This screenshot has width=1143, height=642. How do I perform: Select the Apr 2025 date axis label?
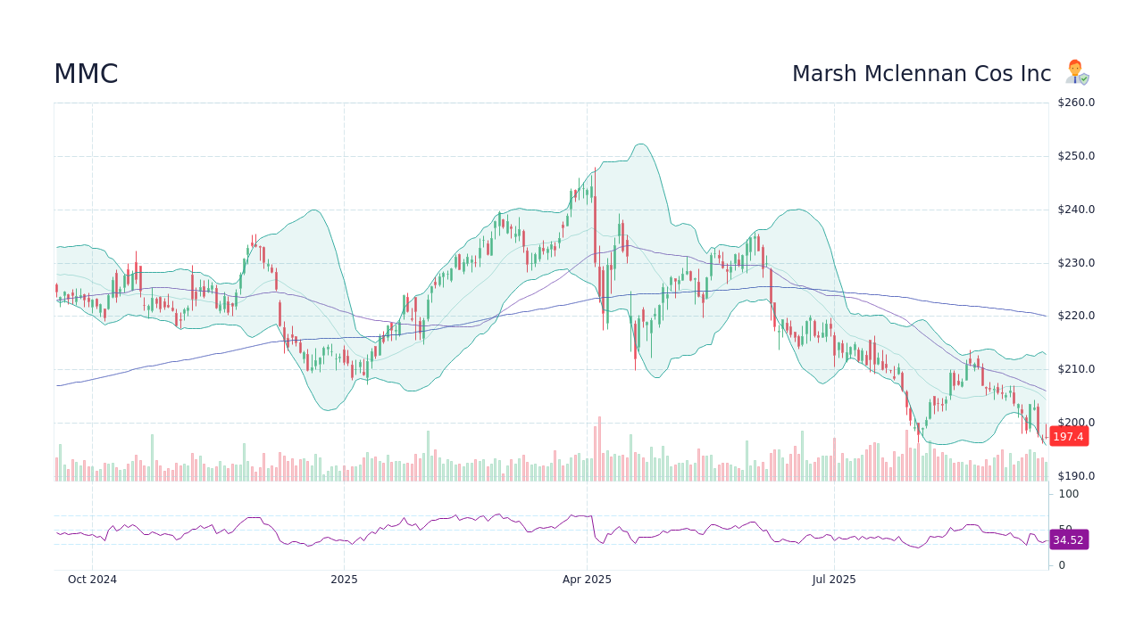pyautogui.click(x=588, y=579)
